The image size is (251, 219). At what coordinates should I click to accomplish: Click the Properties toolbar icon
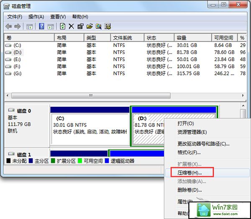[80, 26]
